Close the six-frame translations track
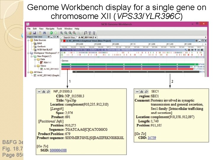Viewport: 213px width, 160px height. point(202,50)
